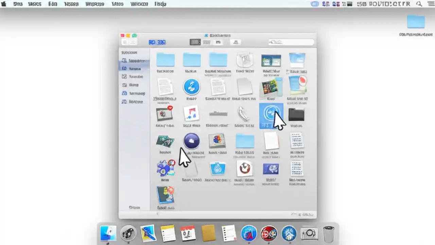Open the Photos app in the Dock
This screenshot has height=245, width=435.
[148, 233]
